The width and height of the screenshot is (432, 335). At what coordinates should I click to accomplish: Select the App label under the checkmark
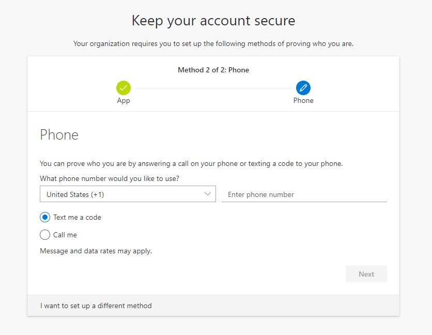[x=124, y=101]
